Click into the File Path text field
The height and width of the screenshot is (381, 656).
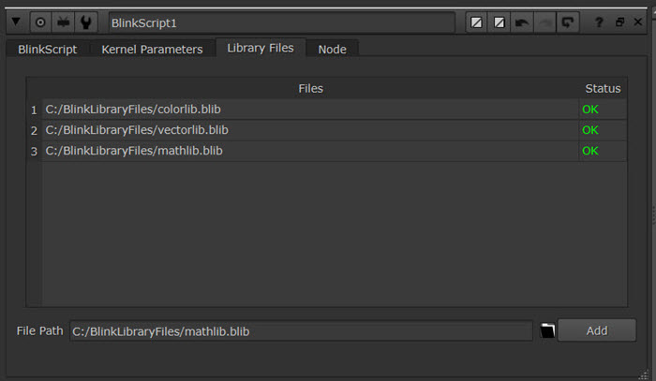(x=300, y=330)
